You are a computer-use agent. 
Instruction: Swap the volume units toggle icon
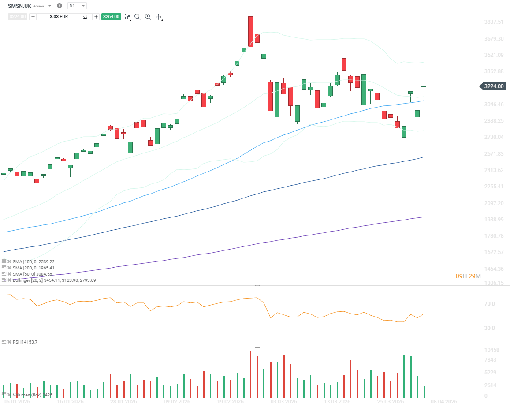pos(85,17)
